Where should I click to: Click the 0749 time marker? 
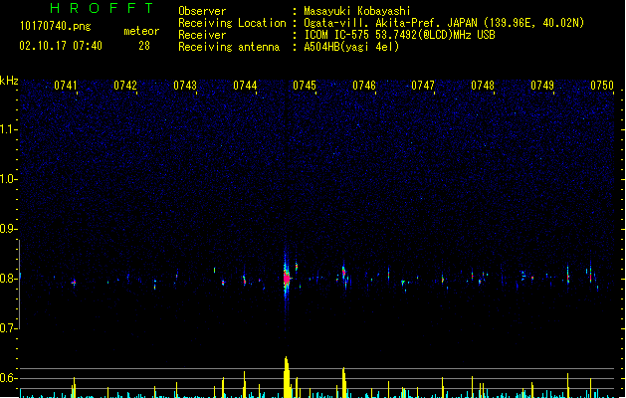pos(542,86)
